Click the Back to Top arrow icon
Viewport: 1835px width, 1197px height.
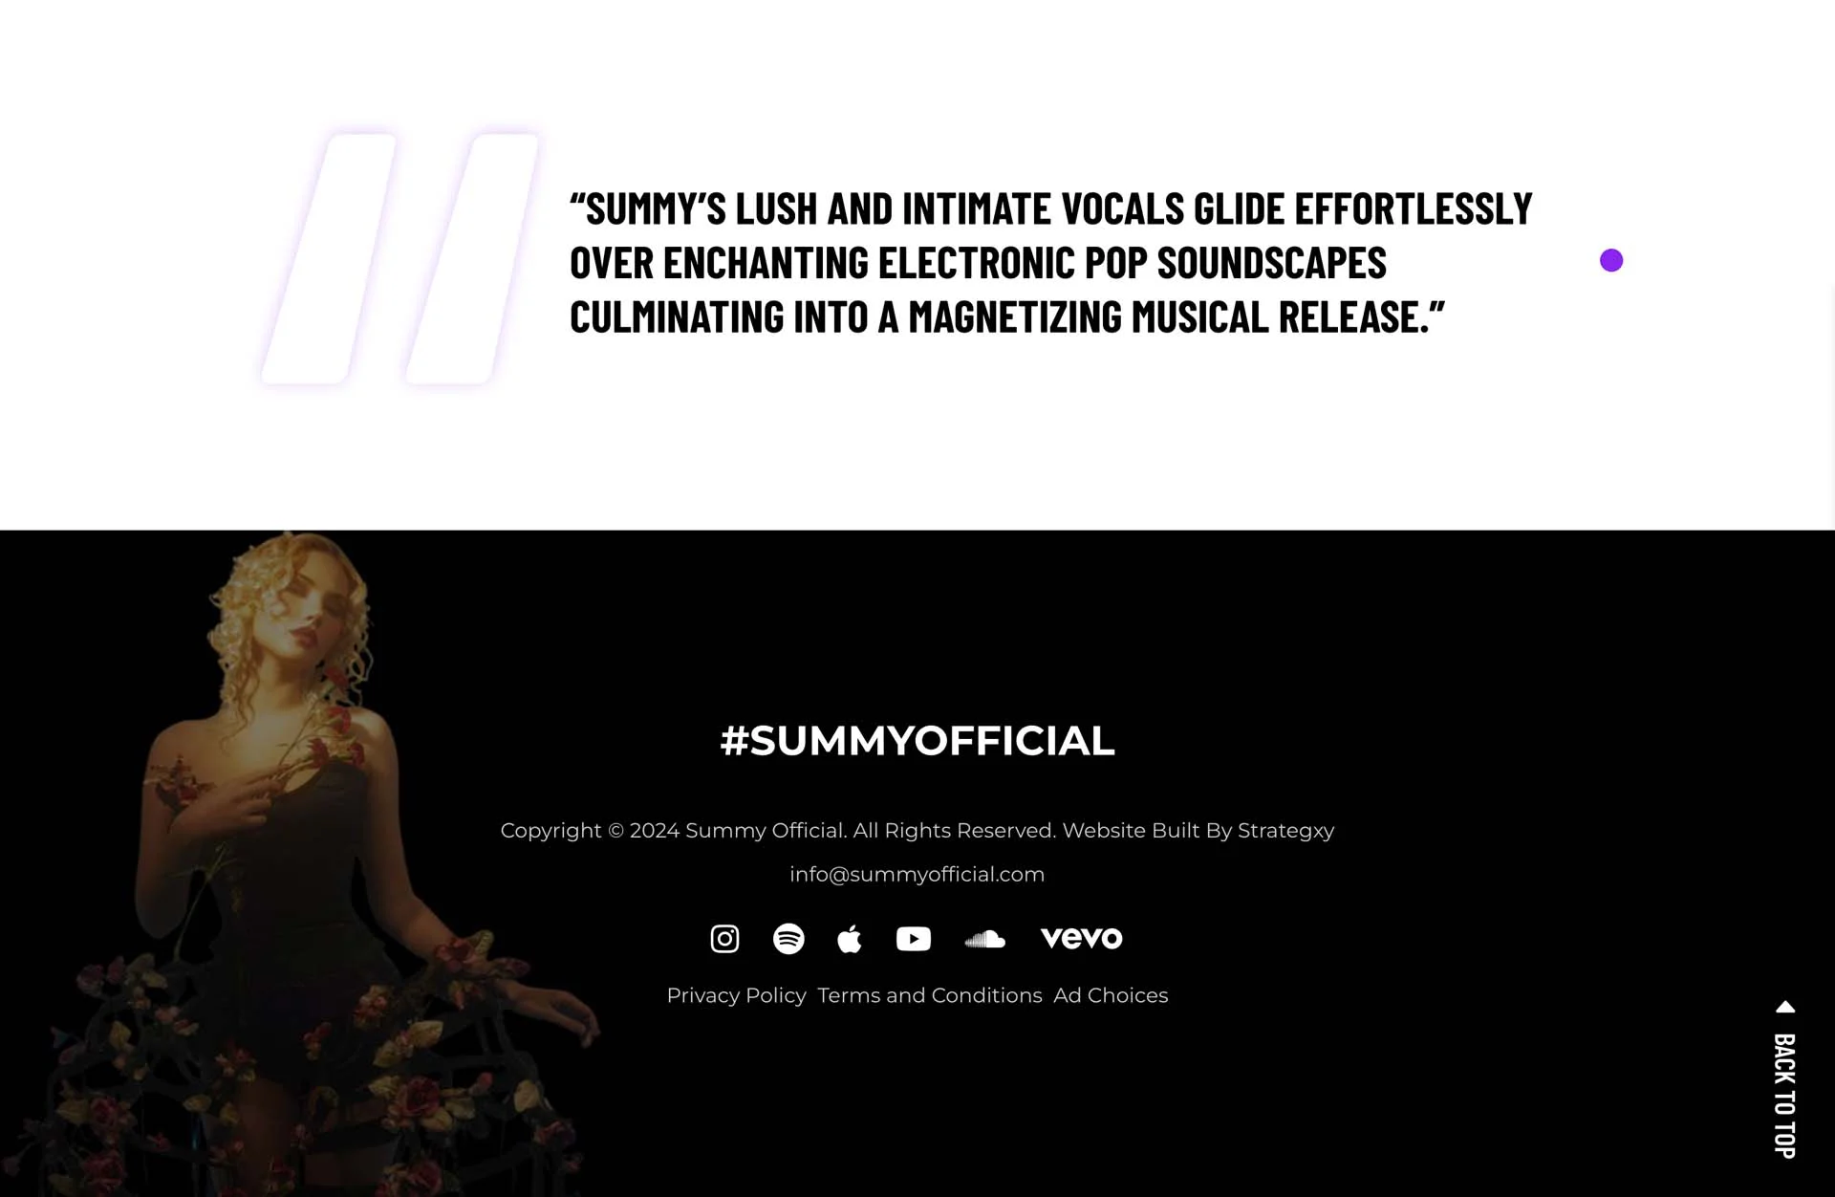click(1785, 1007)
